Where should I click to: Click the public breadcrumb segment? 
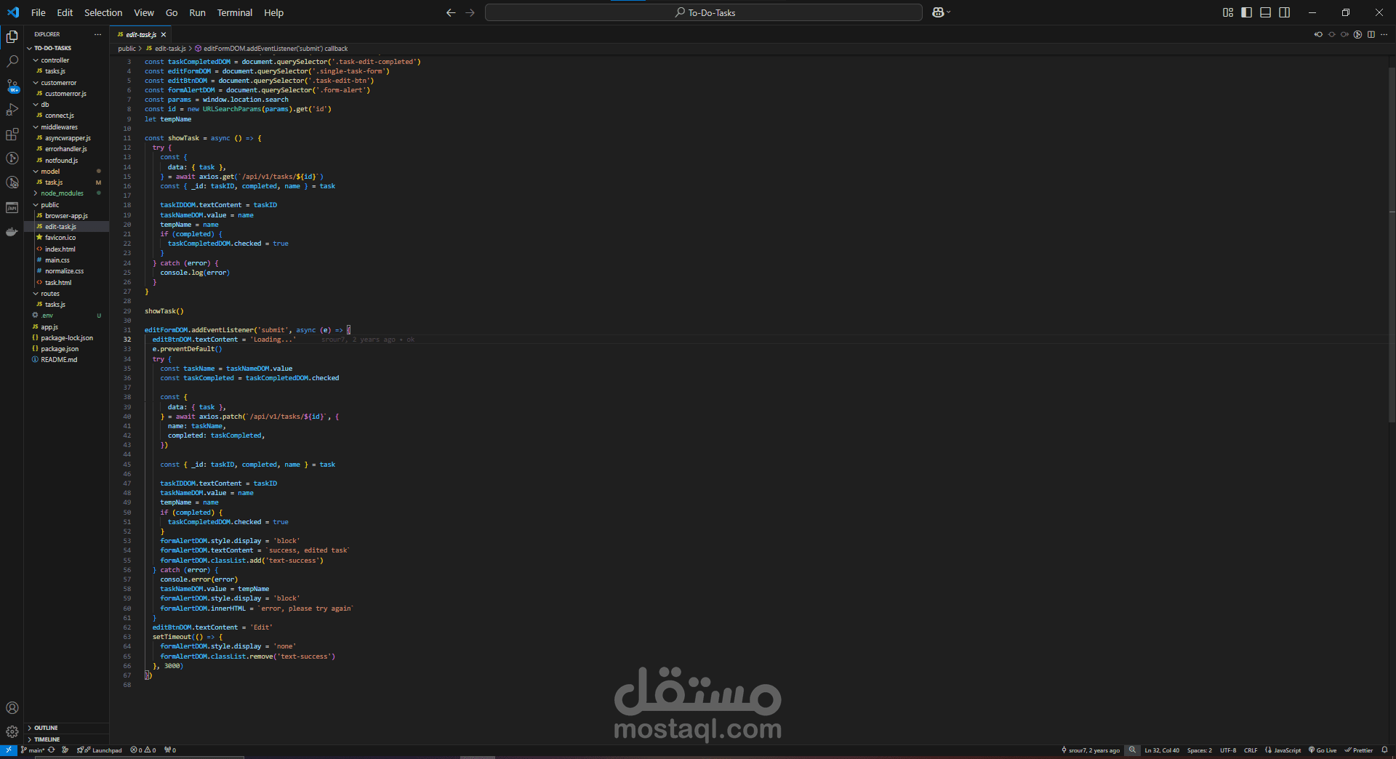pyautogui.click(x=127, y=49)
